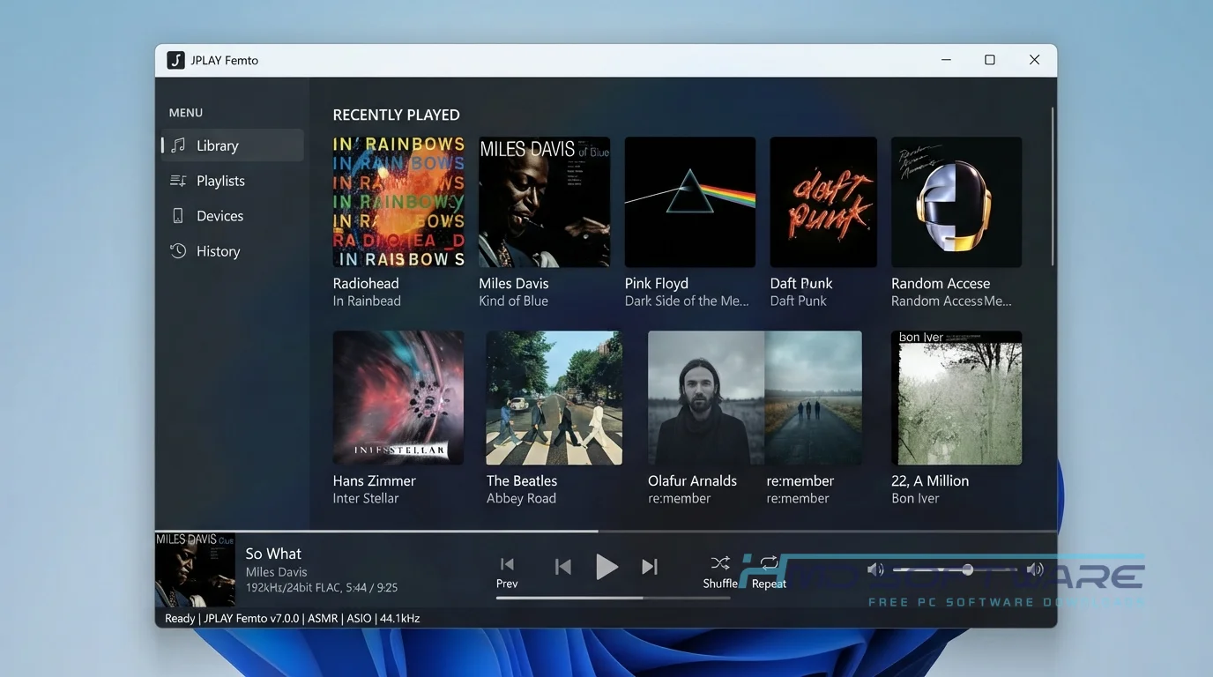
Task: Skip to the next track
Action: 650,567
